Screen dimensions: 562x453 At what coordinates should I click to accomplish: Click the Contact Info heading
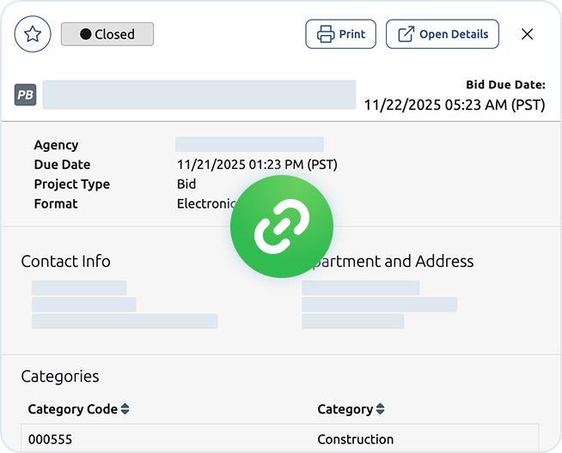pyautogui.click(x=65, y=261)
